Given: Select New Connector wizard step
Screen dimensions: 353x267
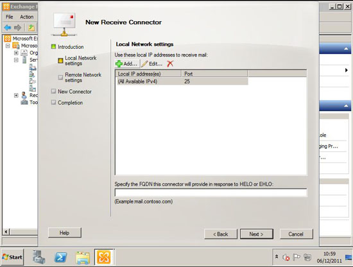Looking at the screenshot, I should click(x=74, y=92).
